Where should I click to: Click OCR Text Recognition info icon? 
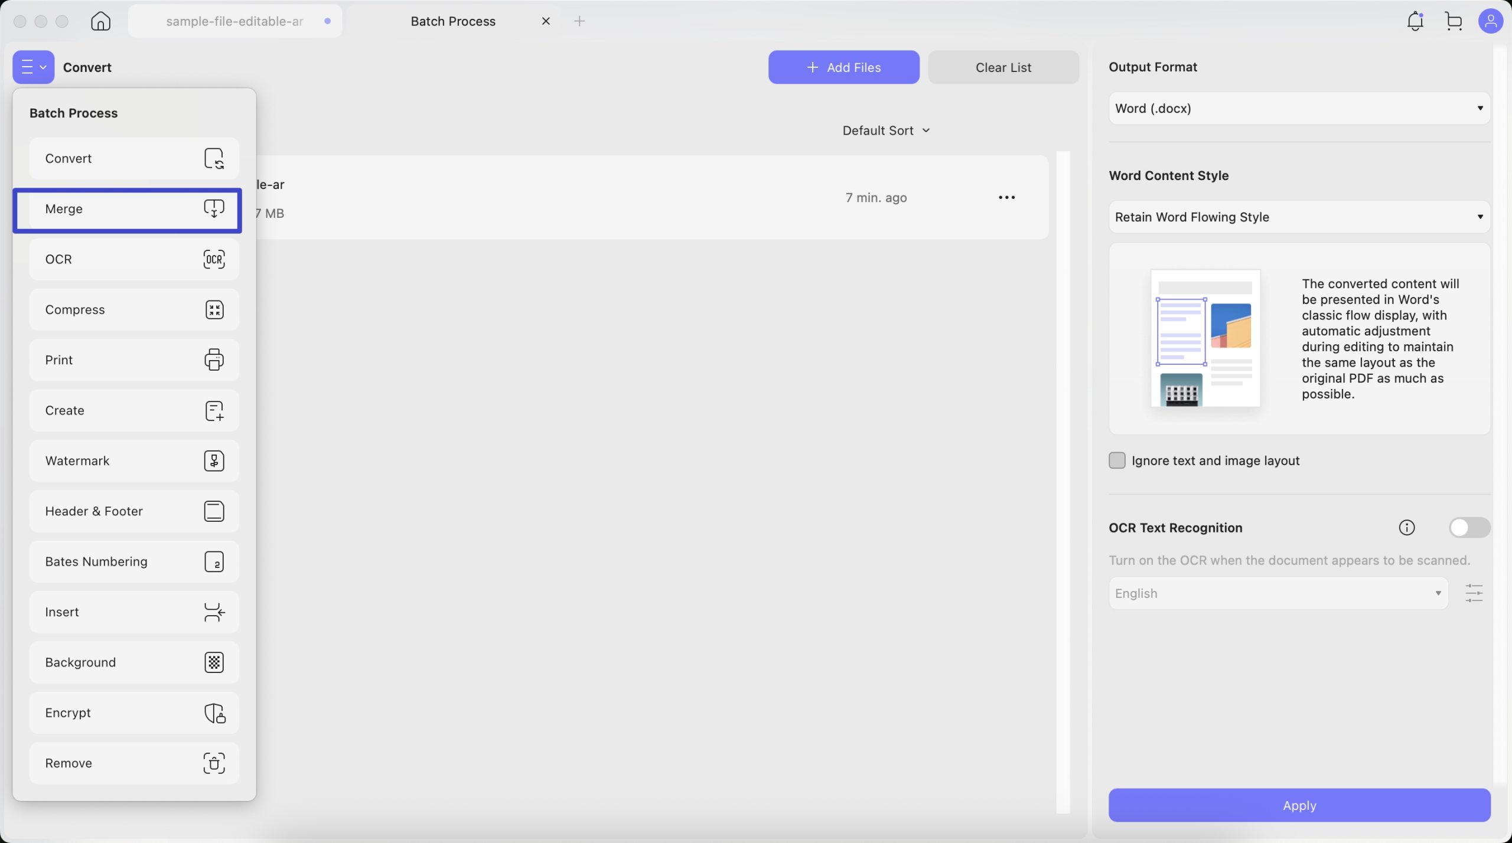click(1407, 528)
